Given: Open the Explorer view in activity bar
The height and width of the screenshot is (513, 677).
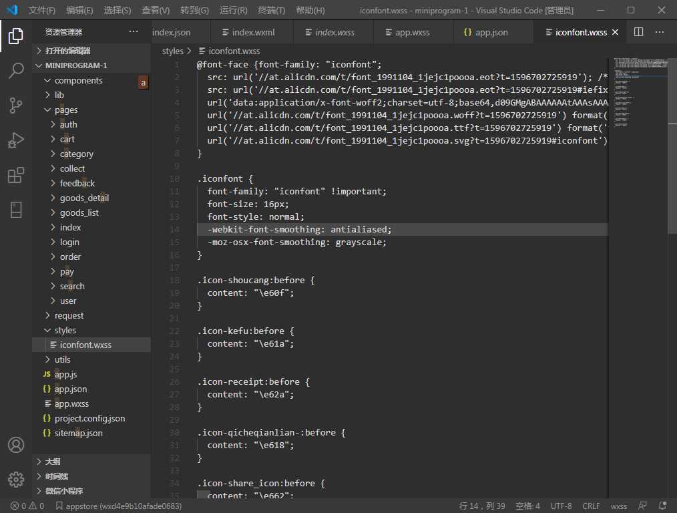Looking at the screenshot, I should point(15,36).
